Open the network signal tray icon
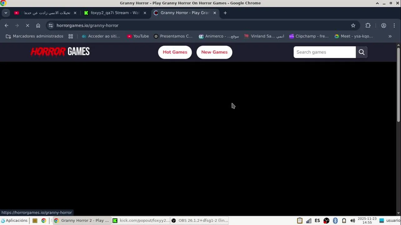 (309, 221)
